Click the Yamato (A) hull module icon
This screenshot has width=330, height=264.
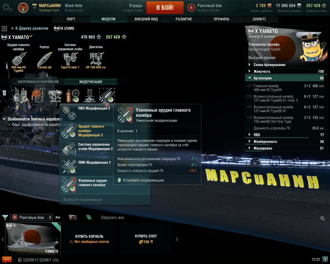44,59
